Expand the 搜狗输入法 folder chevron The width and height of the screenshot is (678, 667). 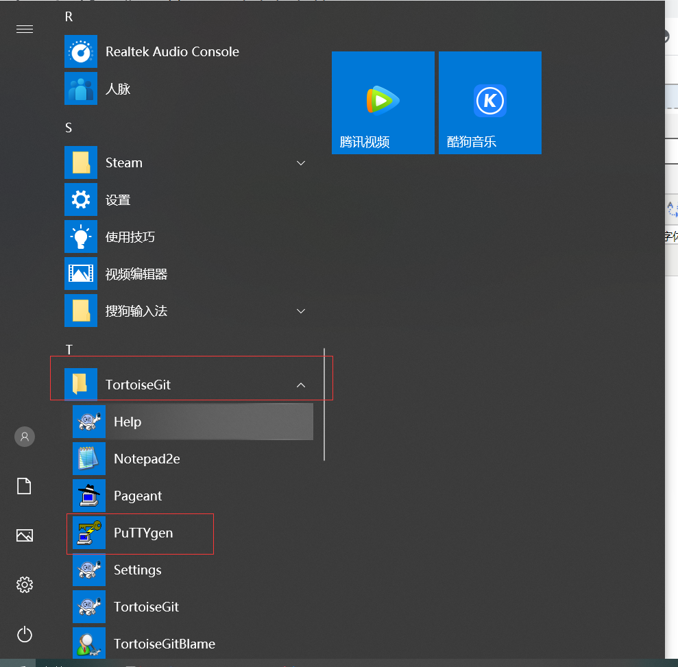tap(301, 311)
